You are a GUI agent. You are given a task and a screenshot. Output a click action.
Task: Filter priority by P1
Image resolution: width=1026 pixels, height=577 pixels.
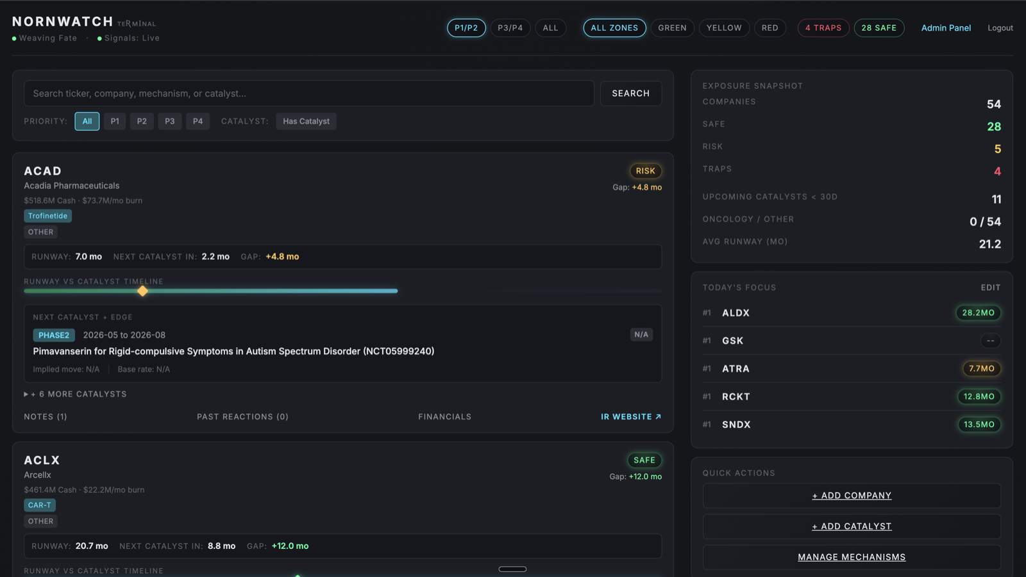click(115, 121)
